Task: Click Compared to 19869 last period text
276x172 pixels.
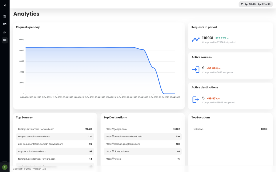Action: (218, 102)
